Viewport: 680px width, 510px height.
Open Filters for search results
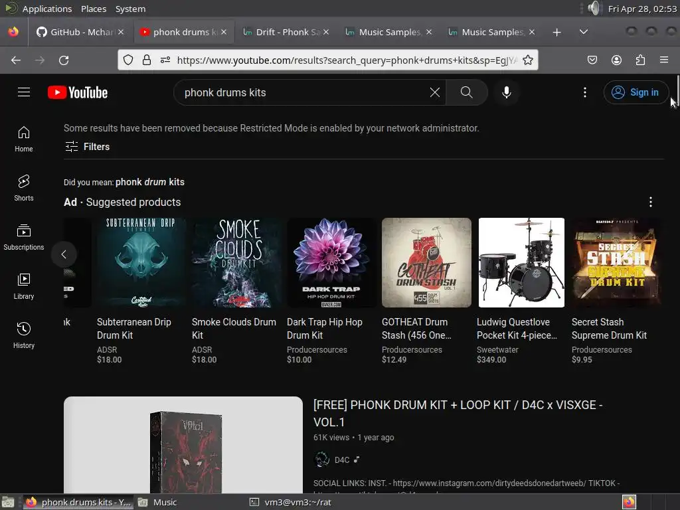tap(87, 147)
